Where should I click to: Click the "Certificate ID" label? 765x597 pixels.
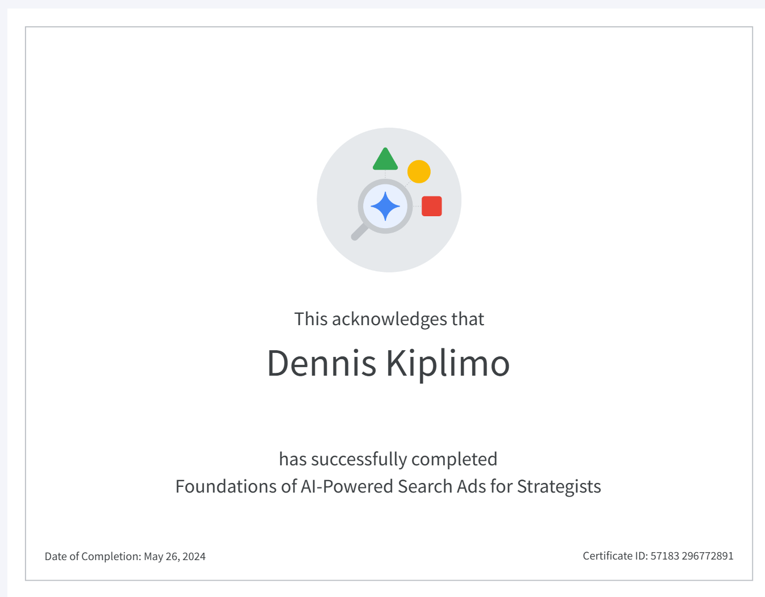tap(615, 556)
